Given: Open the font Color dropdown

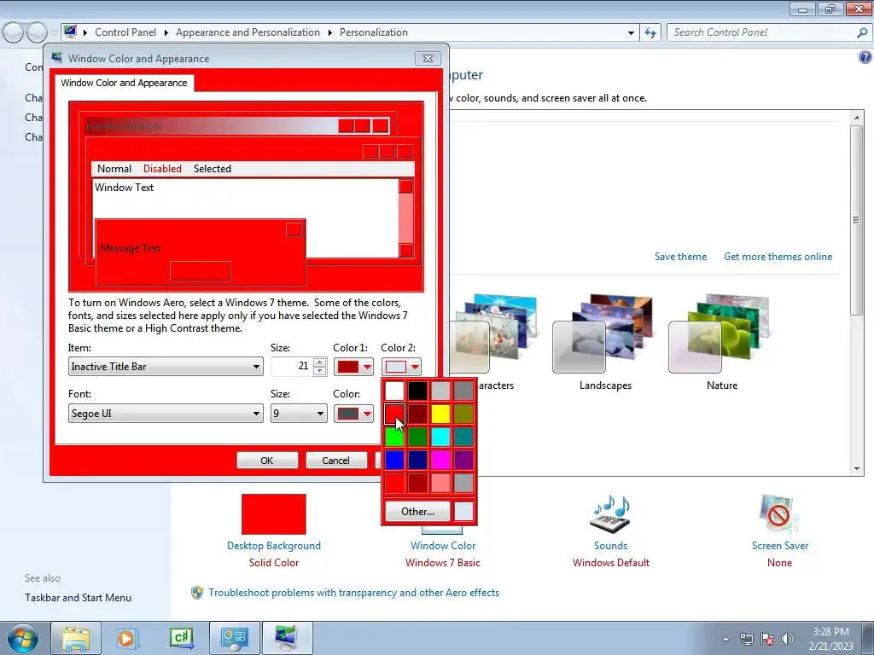Looking at the screenshot, I should [x=353, y=414].
